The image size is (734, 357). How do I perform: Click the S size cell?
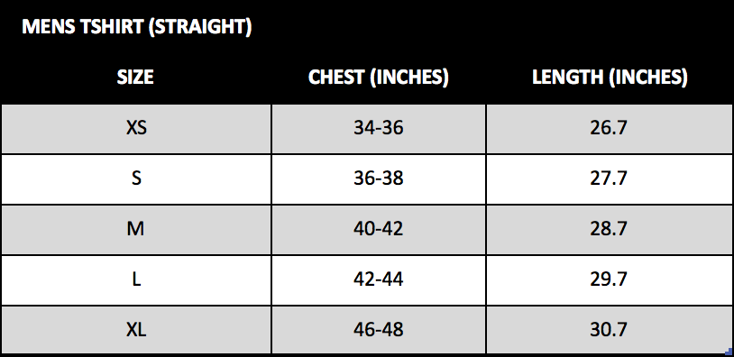coord(136,179)
